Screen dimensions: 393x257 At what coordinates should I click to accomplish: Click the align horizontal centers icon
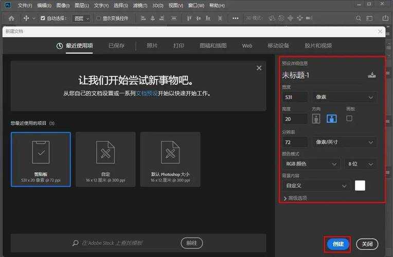coord(153,18)
